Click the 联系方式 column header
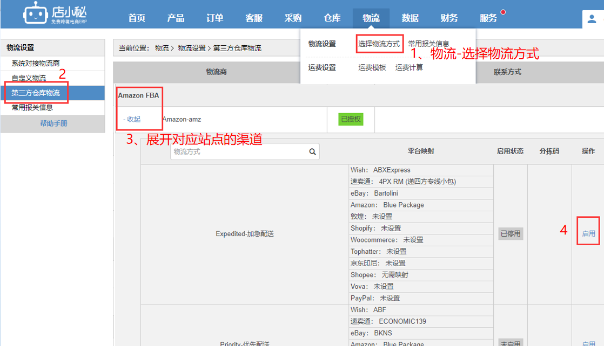The image size is (604, 346). (x=507, y=72)
